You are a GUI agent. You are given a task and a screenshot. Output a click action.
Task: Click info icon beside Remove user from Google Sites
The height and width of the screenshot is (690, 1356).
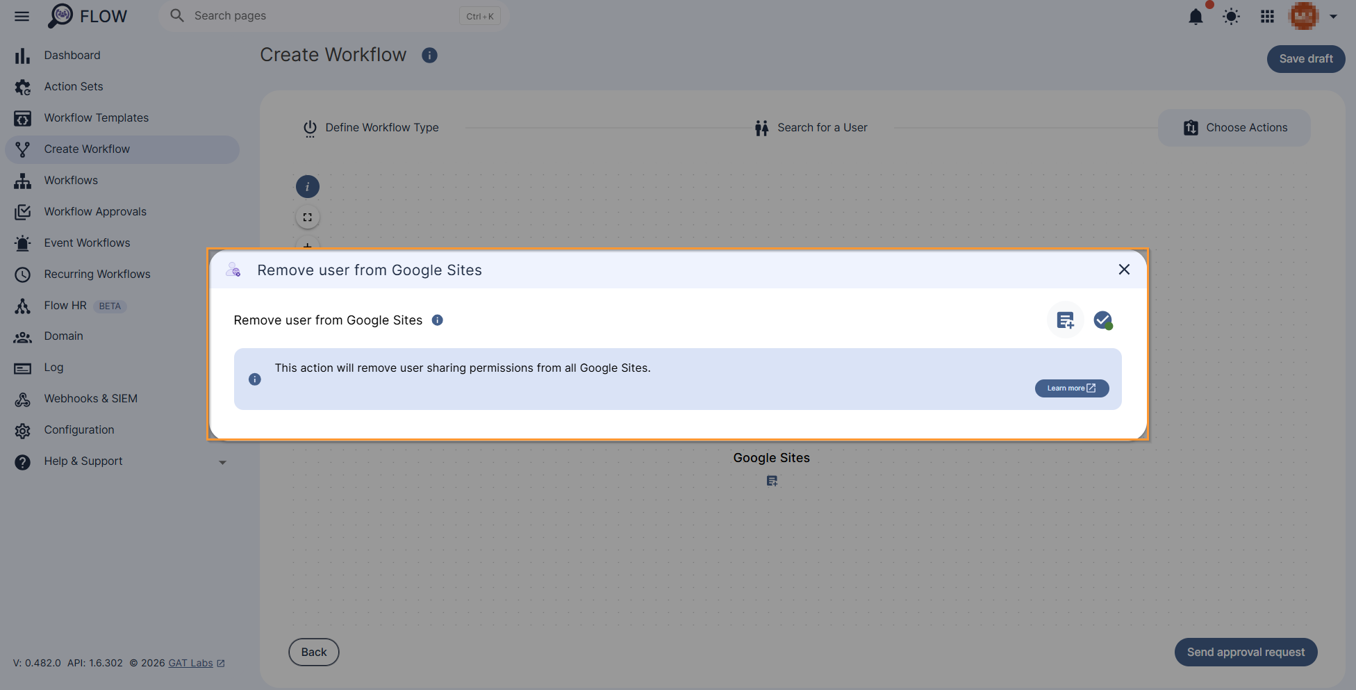click(x=437, y=320)
